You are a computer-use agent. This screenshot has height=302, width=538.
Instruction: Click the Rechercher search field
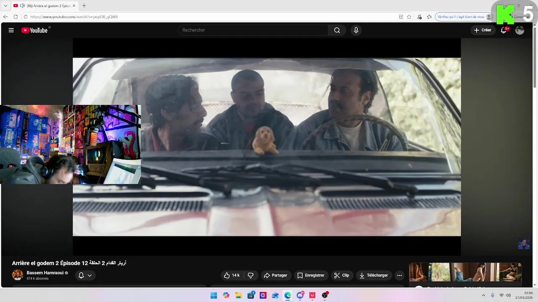pyautogui.click(x=253, y=30)
